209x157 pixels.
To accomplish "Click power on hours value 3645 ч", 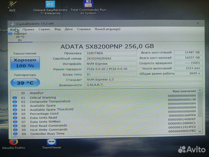I will point(189,73).
